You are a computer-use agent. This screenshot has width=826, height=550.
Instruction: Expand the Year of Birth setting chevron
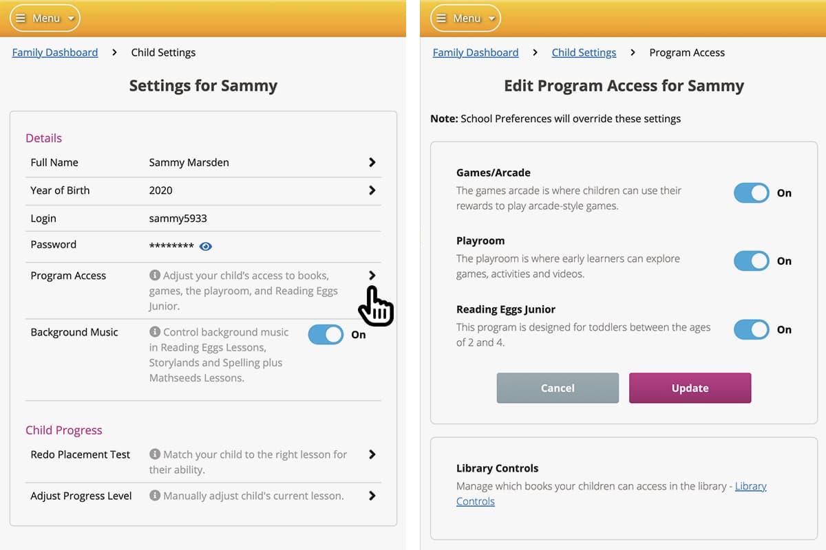372,190
